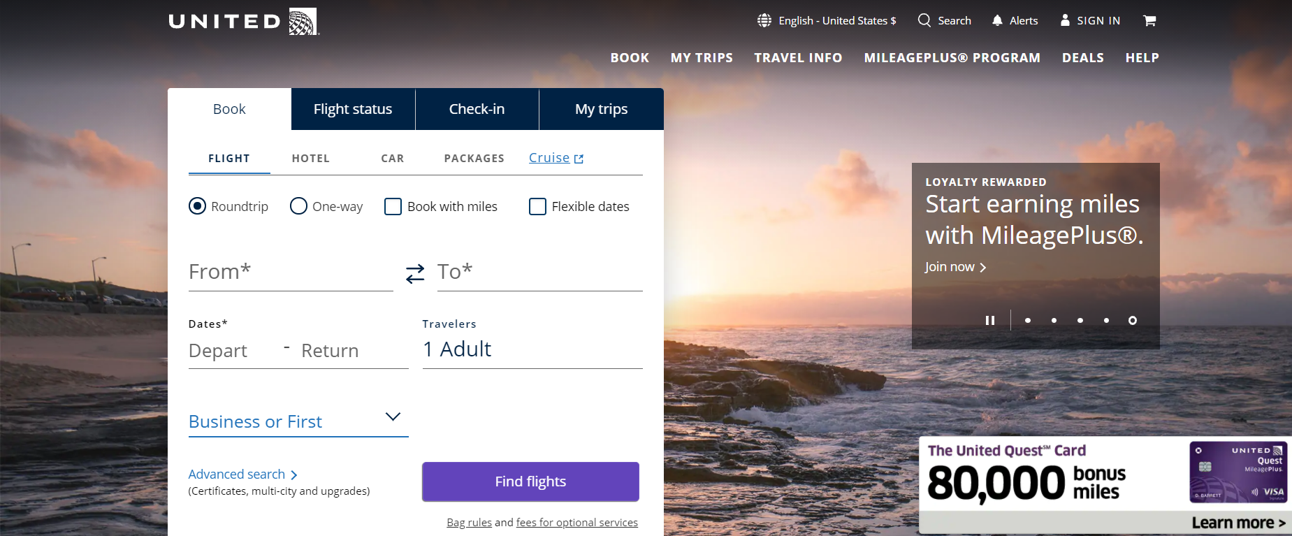Select the HOTEL sub-tab
The height and width of the screenshot is (536, 1292).
point(311,159)
